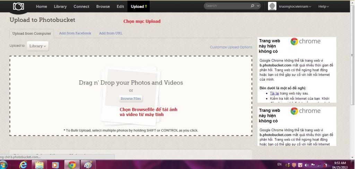Click the red V tray icon
This screenshot has width=355, height=169.
301,165
